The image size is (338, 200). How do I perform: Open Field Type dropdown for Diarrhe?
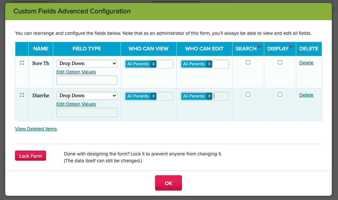pos(87,96)
